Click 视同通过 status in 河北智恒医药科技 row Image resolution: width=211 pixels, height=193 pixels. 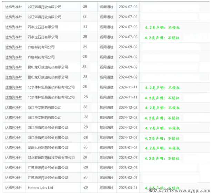tap(107, 158)
